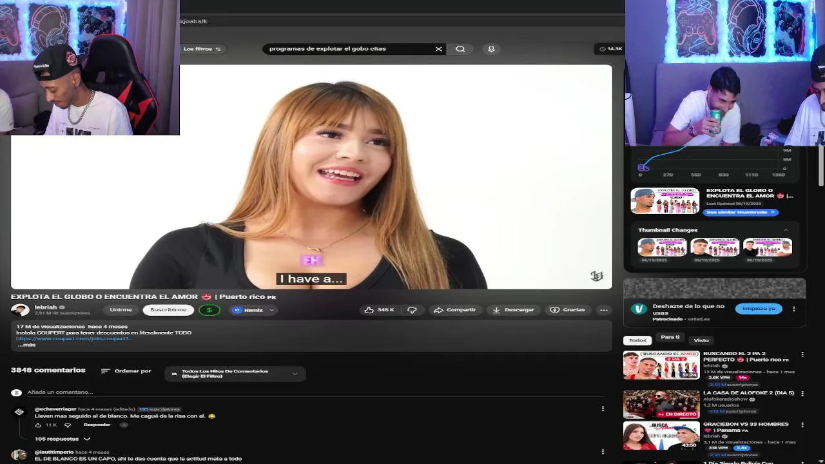
Task: Select the Para ti tab
Action: 670,337
